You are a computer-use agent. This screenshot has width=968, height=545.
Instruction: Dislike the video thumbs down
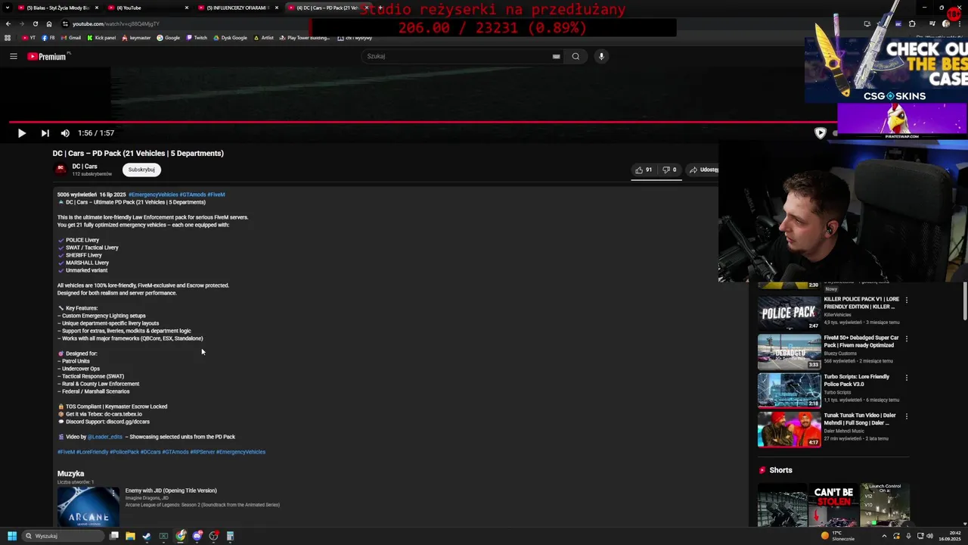(669, 170)
